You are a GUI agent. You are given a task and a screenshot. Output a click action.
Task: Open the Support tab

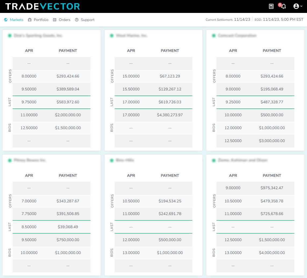pos(88,20)
